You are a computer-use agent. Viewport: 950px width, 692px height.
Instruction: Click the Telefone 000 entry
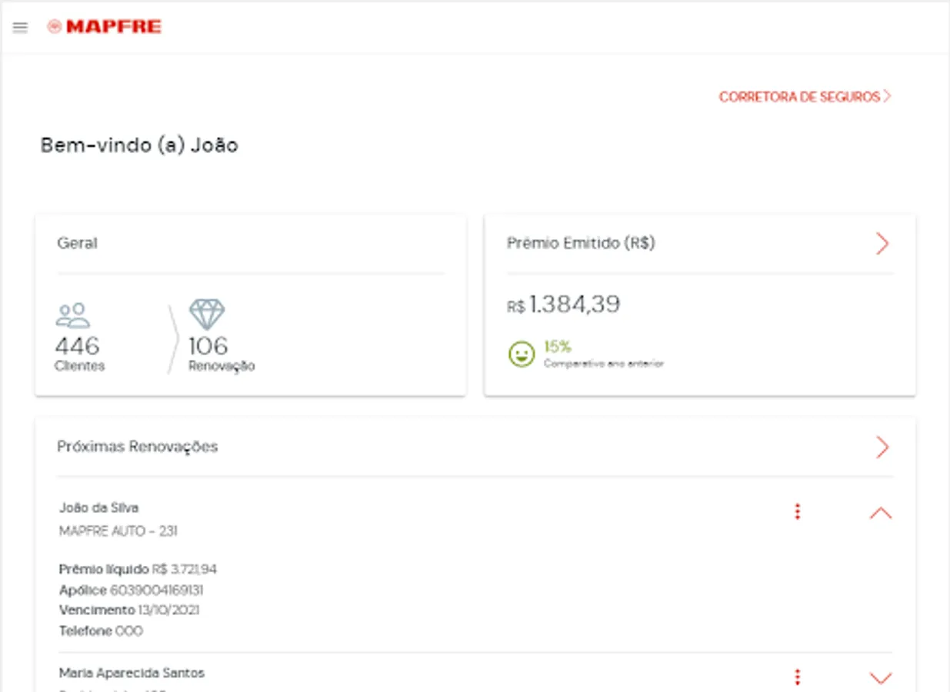(101, 631)
